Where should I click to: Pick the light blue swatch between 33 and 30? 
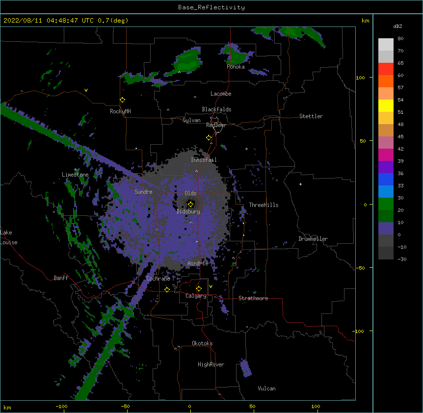pos(386,191)
